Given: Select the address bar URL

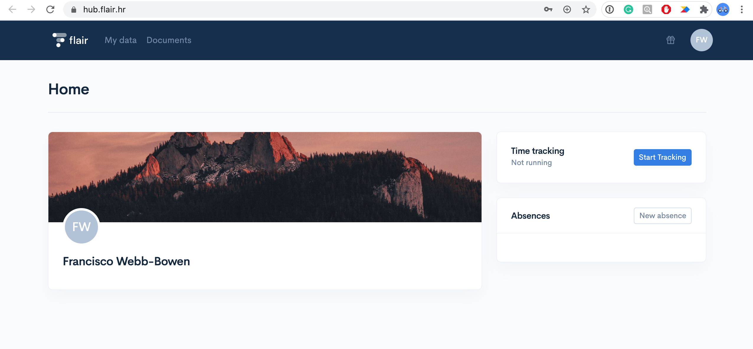Looking at the screenshot, I should coord(104,9).
